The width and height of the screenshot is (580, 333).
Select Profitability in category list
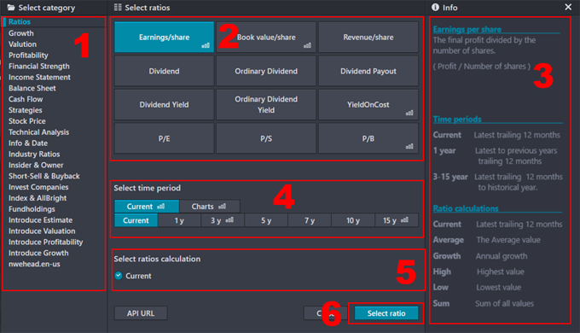pyautogui.click(x=28, y=55)
